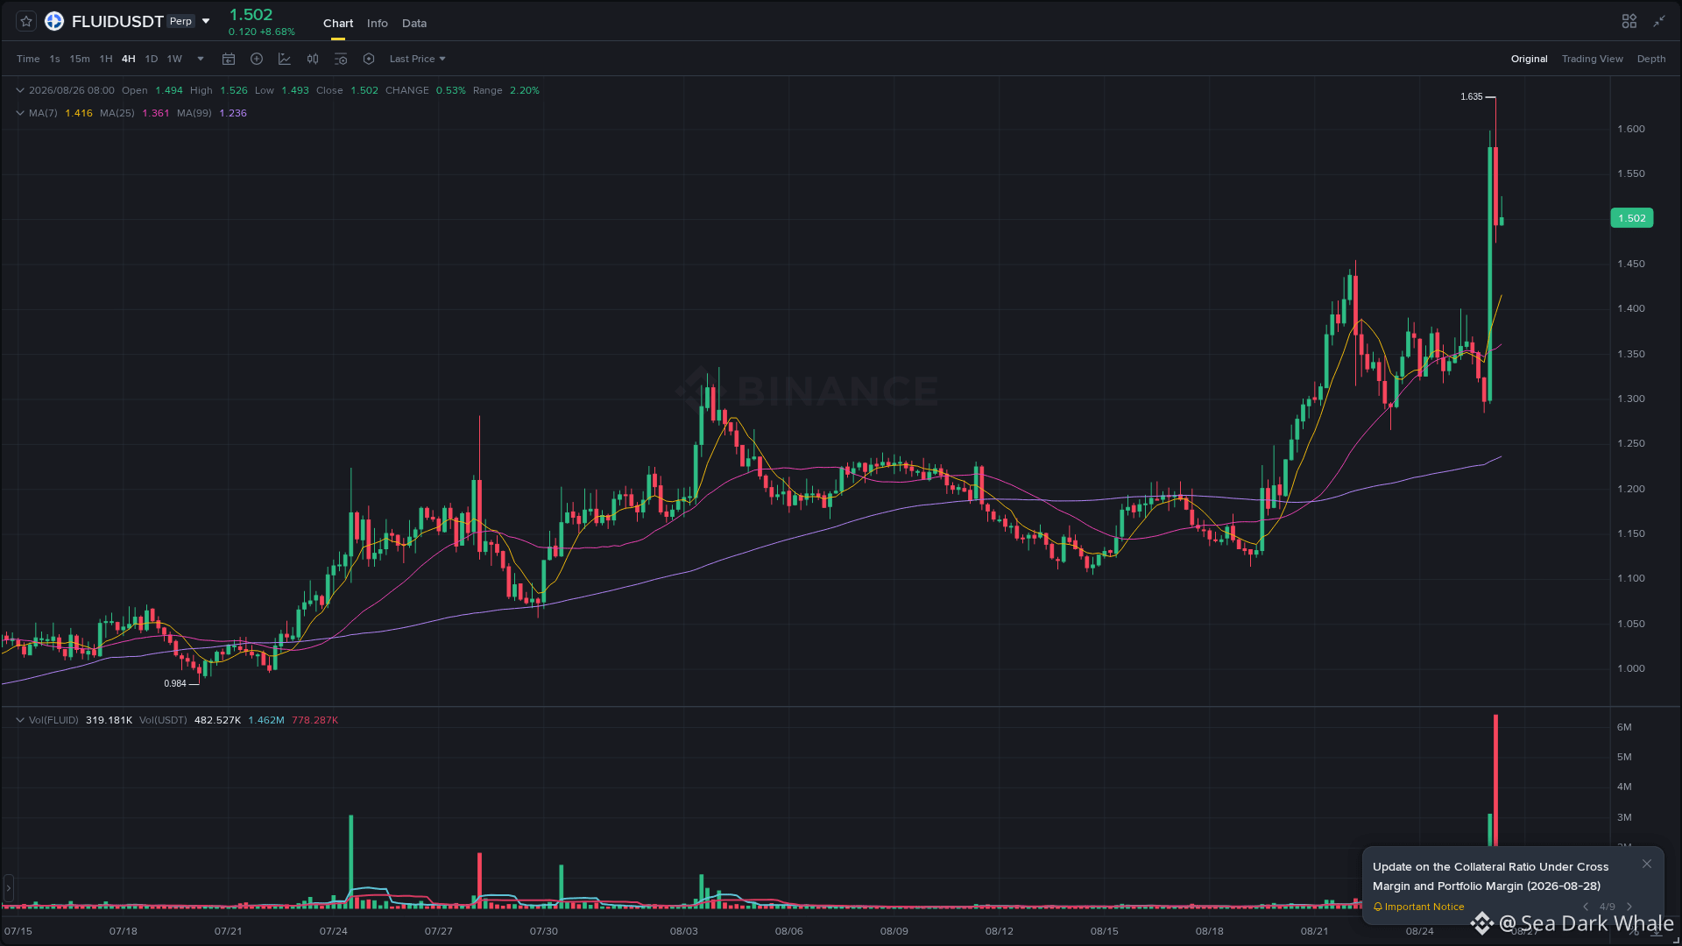Click the 1.635 high price marker
Viewport: 1682px width, 946px height.
pyautogui.click(x=1472, y=96)
